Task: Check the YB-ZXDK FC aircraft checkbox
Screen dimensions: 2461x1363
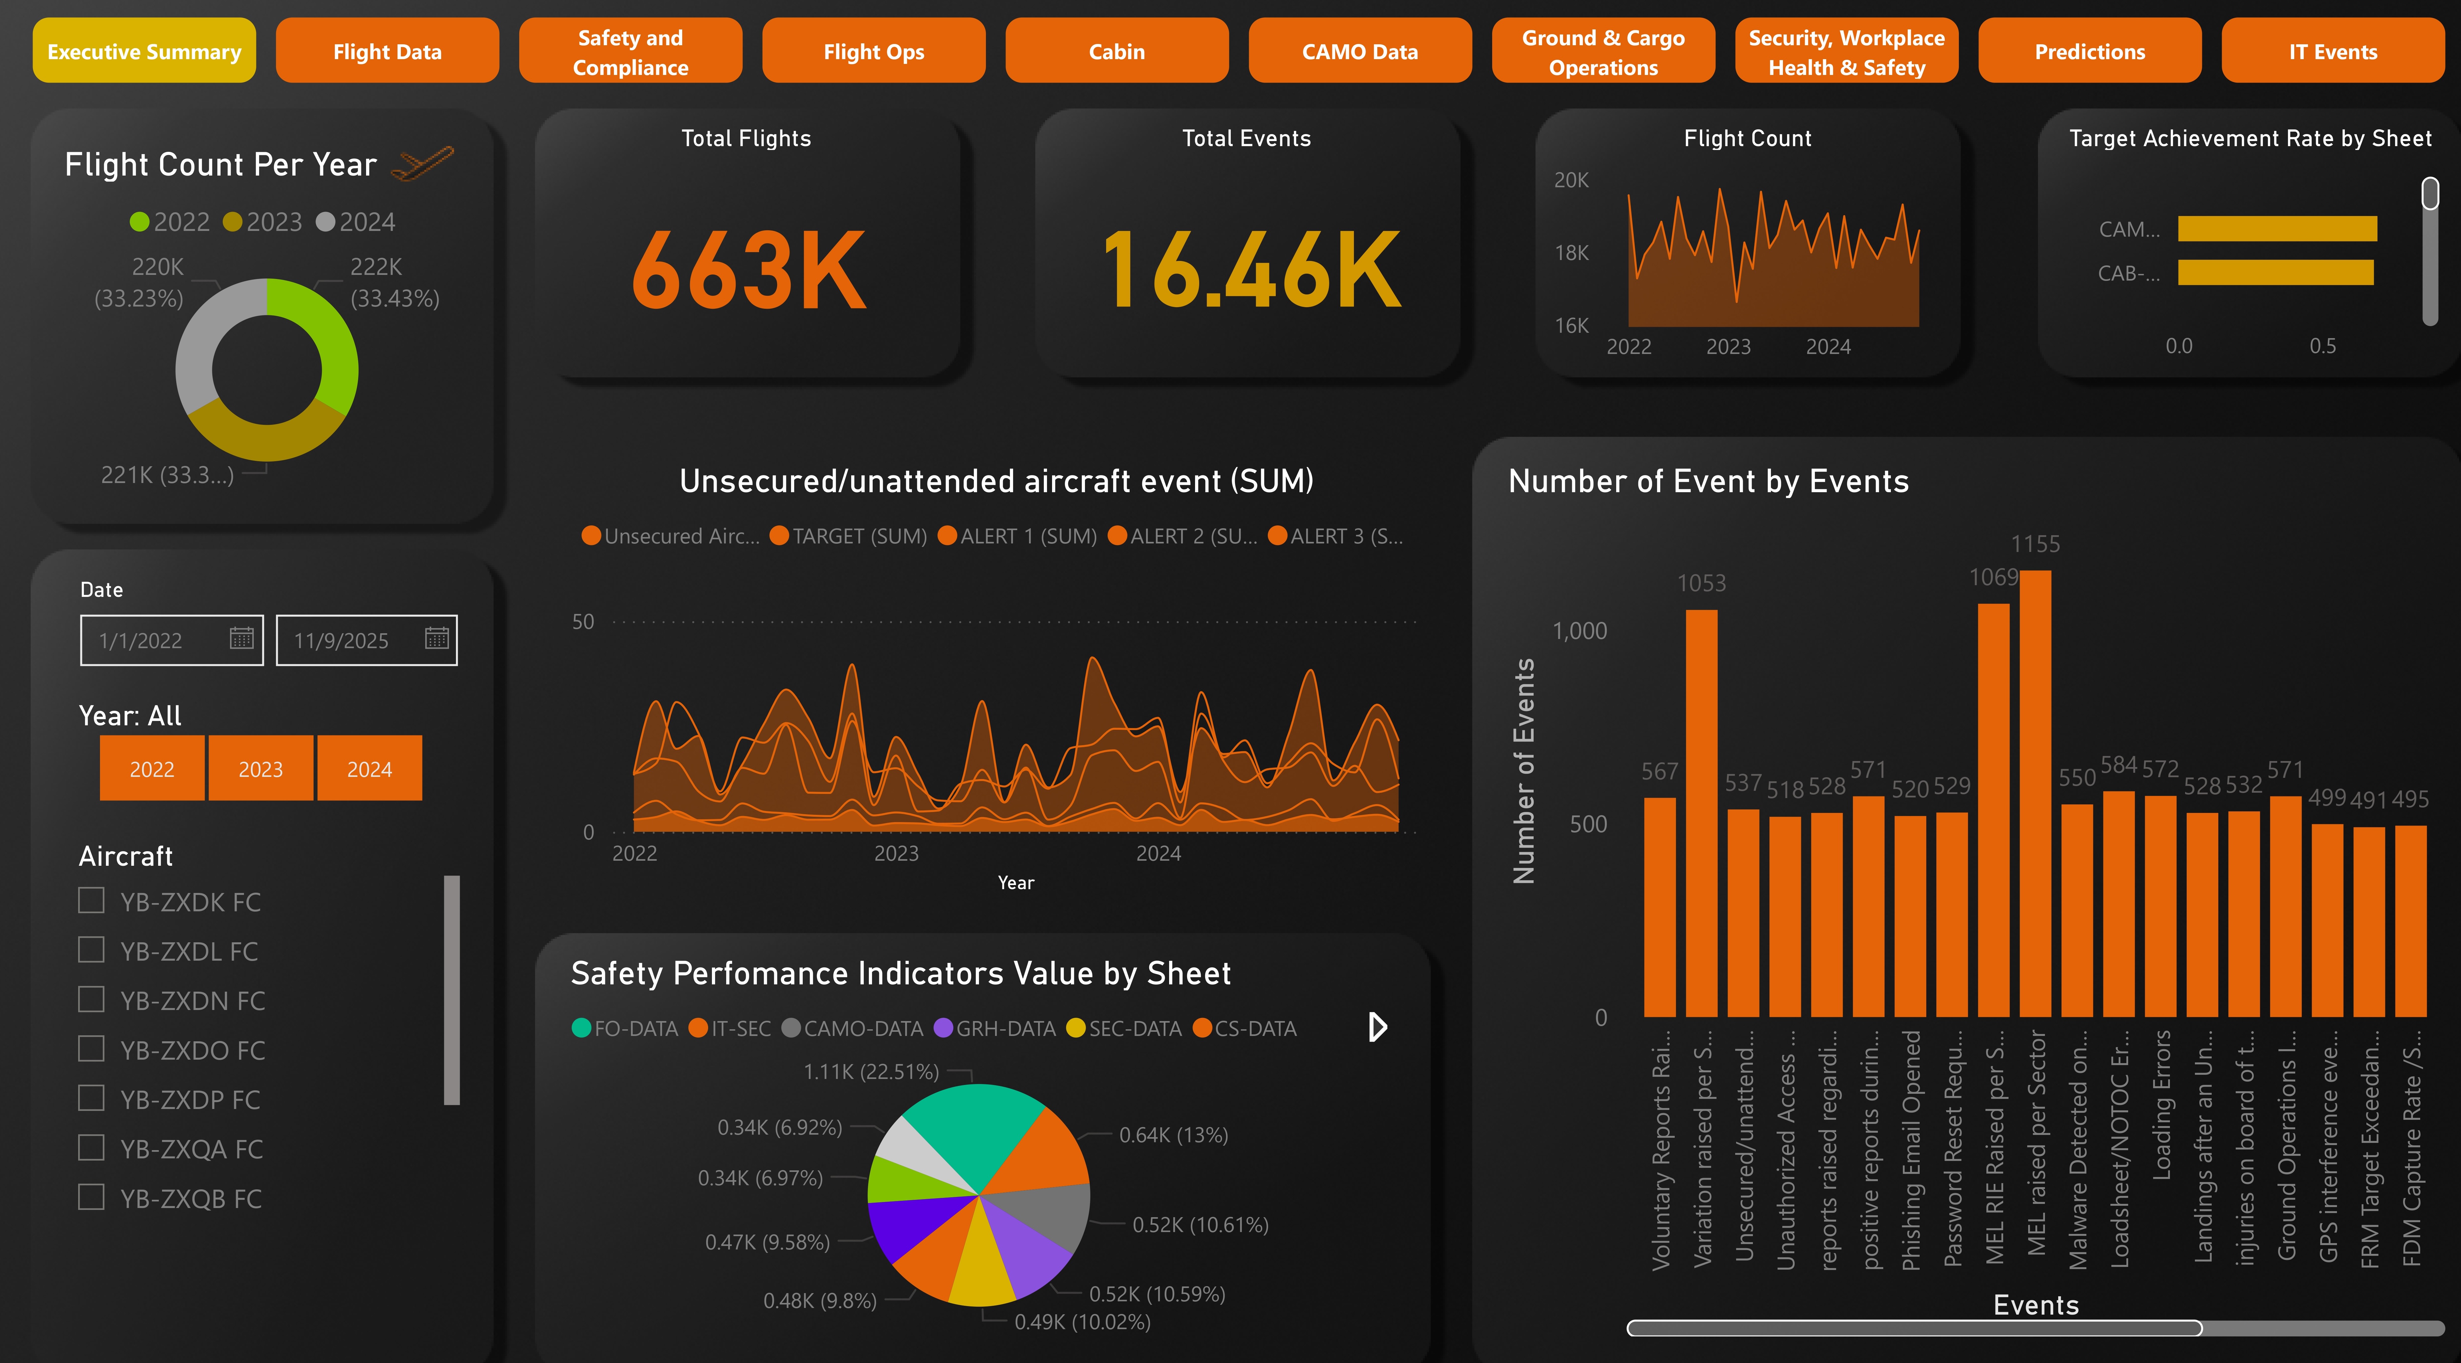Action: coord(92,901)
